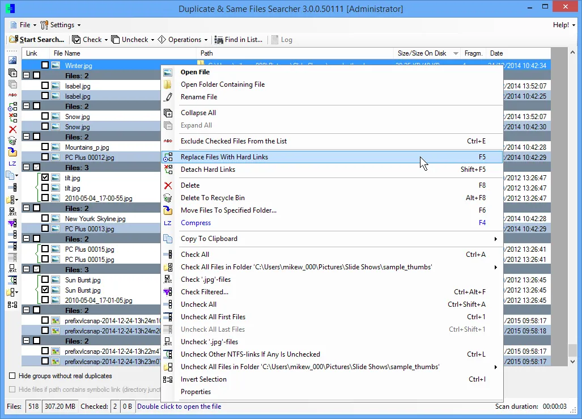Select the first Sun Burst.jpg row
This screenshot has width=582, height=419.
(x=91, y=280)
